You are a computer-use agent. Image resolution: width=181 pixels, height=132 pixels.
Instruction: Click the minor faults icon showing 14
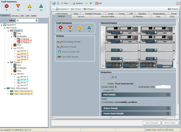tap(29, 6)
